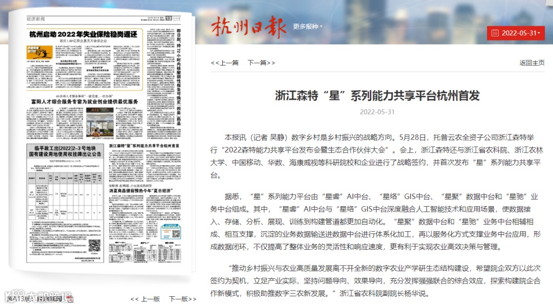Click the 经济新闻 header on newspaper page

coord(36,19)
